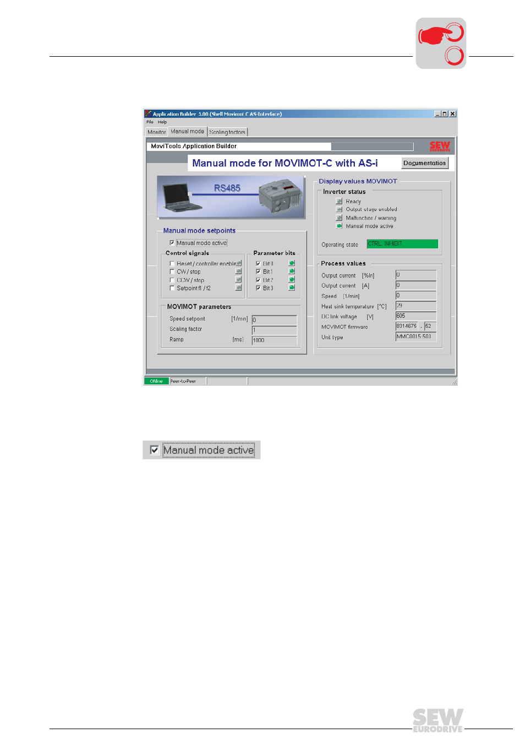This screenshot has width=525, height=744.
Task: Click the LED beside CCW / stop
Action: 239,279
